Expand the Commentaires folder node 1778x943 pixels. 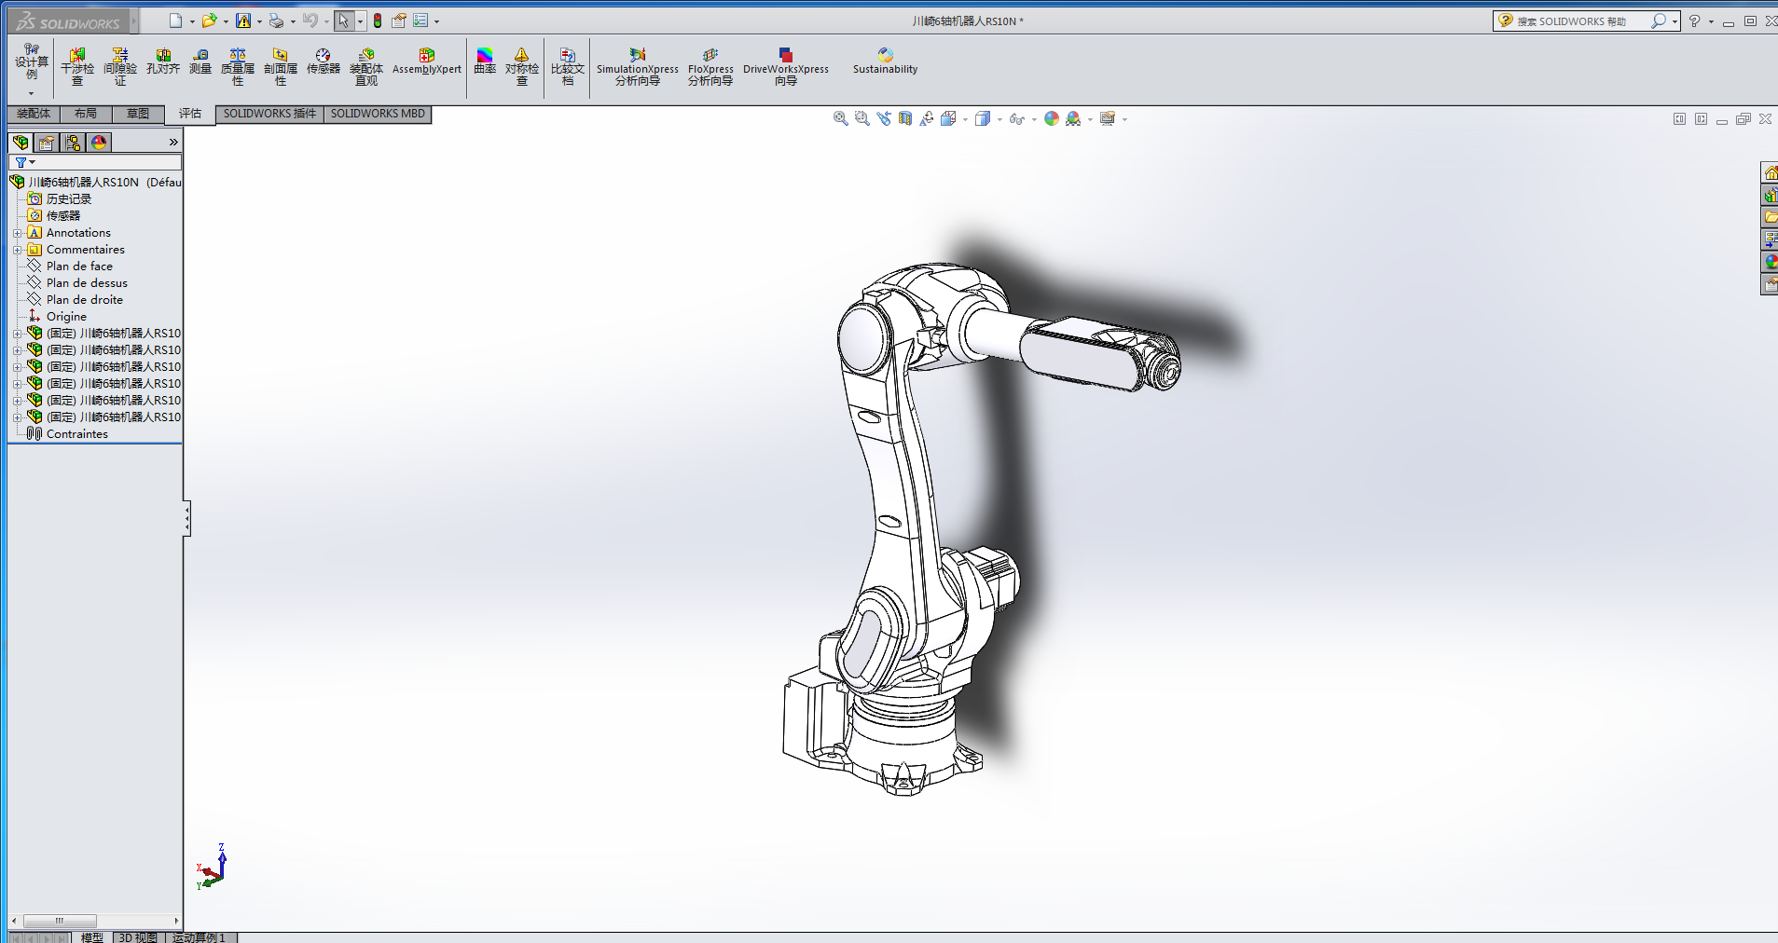[x=17, y=250]
